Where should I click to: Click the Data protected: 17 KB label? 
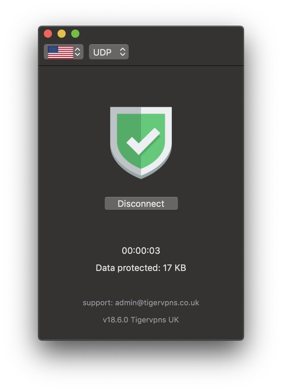pyautogui.click(x=141, y=268)
